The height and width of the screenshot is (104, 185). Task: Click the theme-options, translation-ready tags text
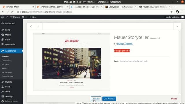point(134,61)
